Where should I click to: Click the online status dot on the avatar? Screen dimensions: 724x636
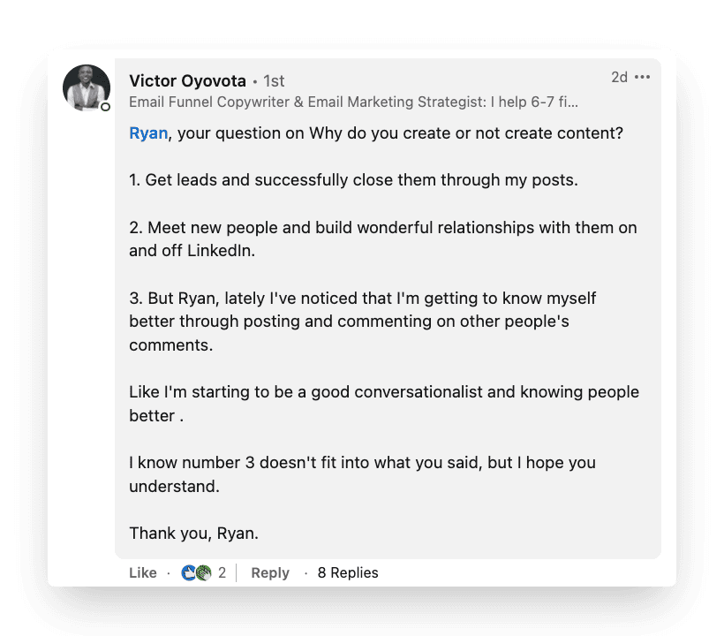tap(105, 107)
